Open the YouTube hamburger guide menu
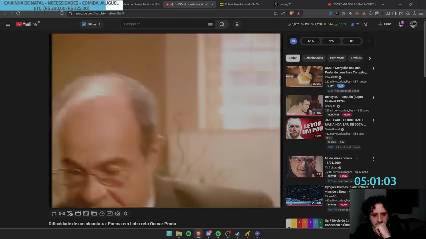The height and width of the screenshot is (239, 426). click(8, 24)
